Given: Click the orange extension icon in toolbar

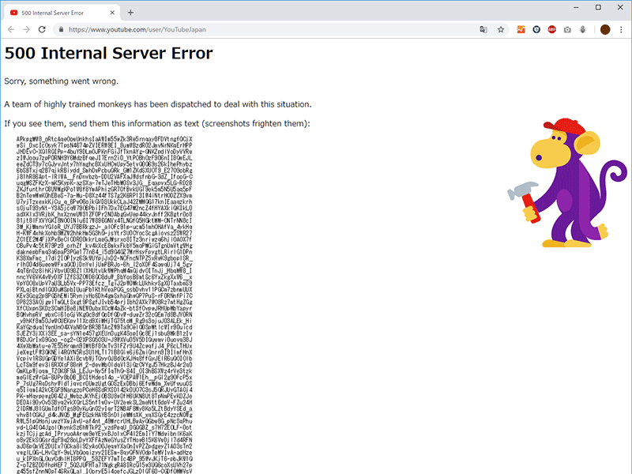Looking at the screenshot, I should coord(521,29).
